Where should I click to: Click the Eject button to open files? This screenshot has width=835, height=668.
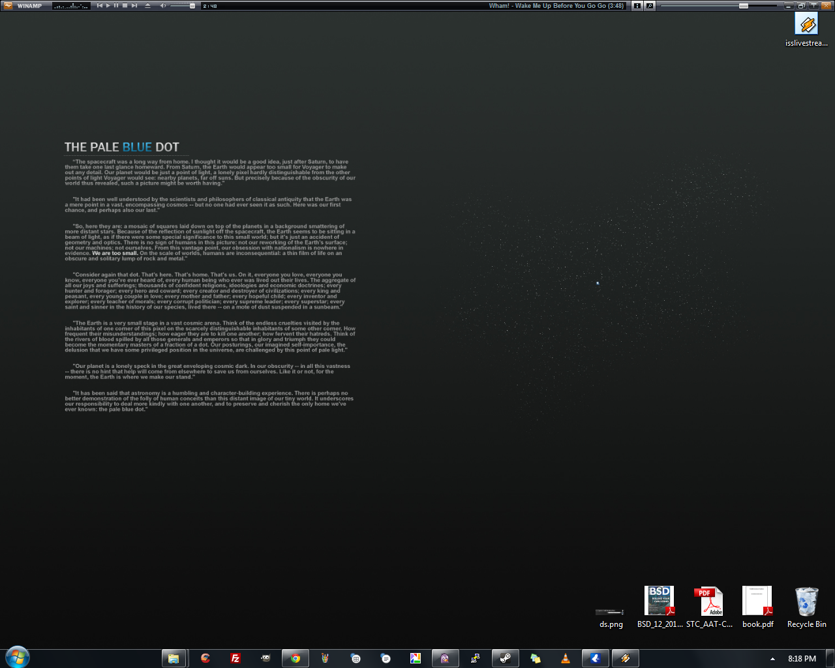coord(147,6)
